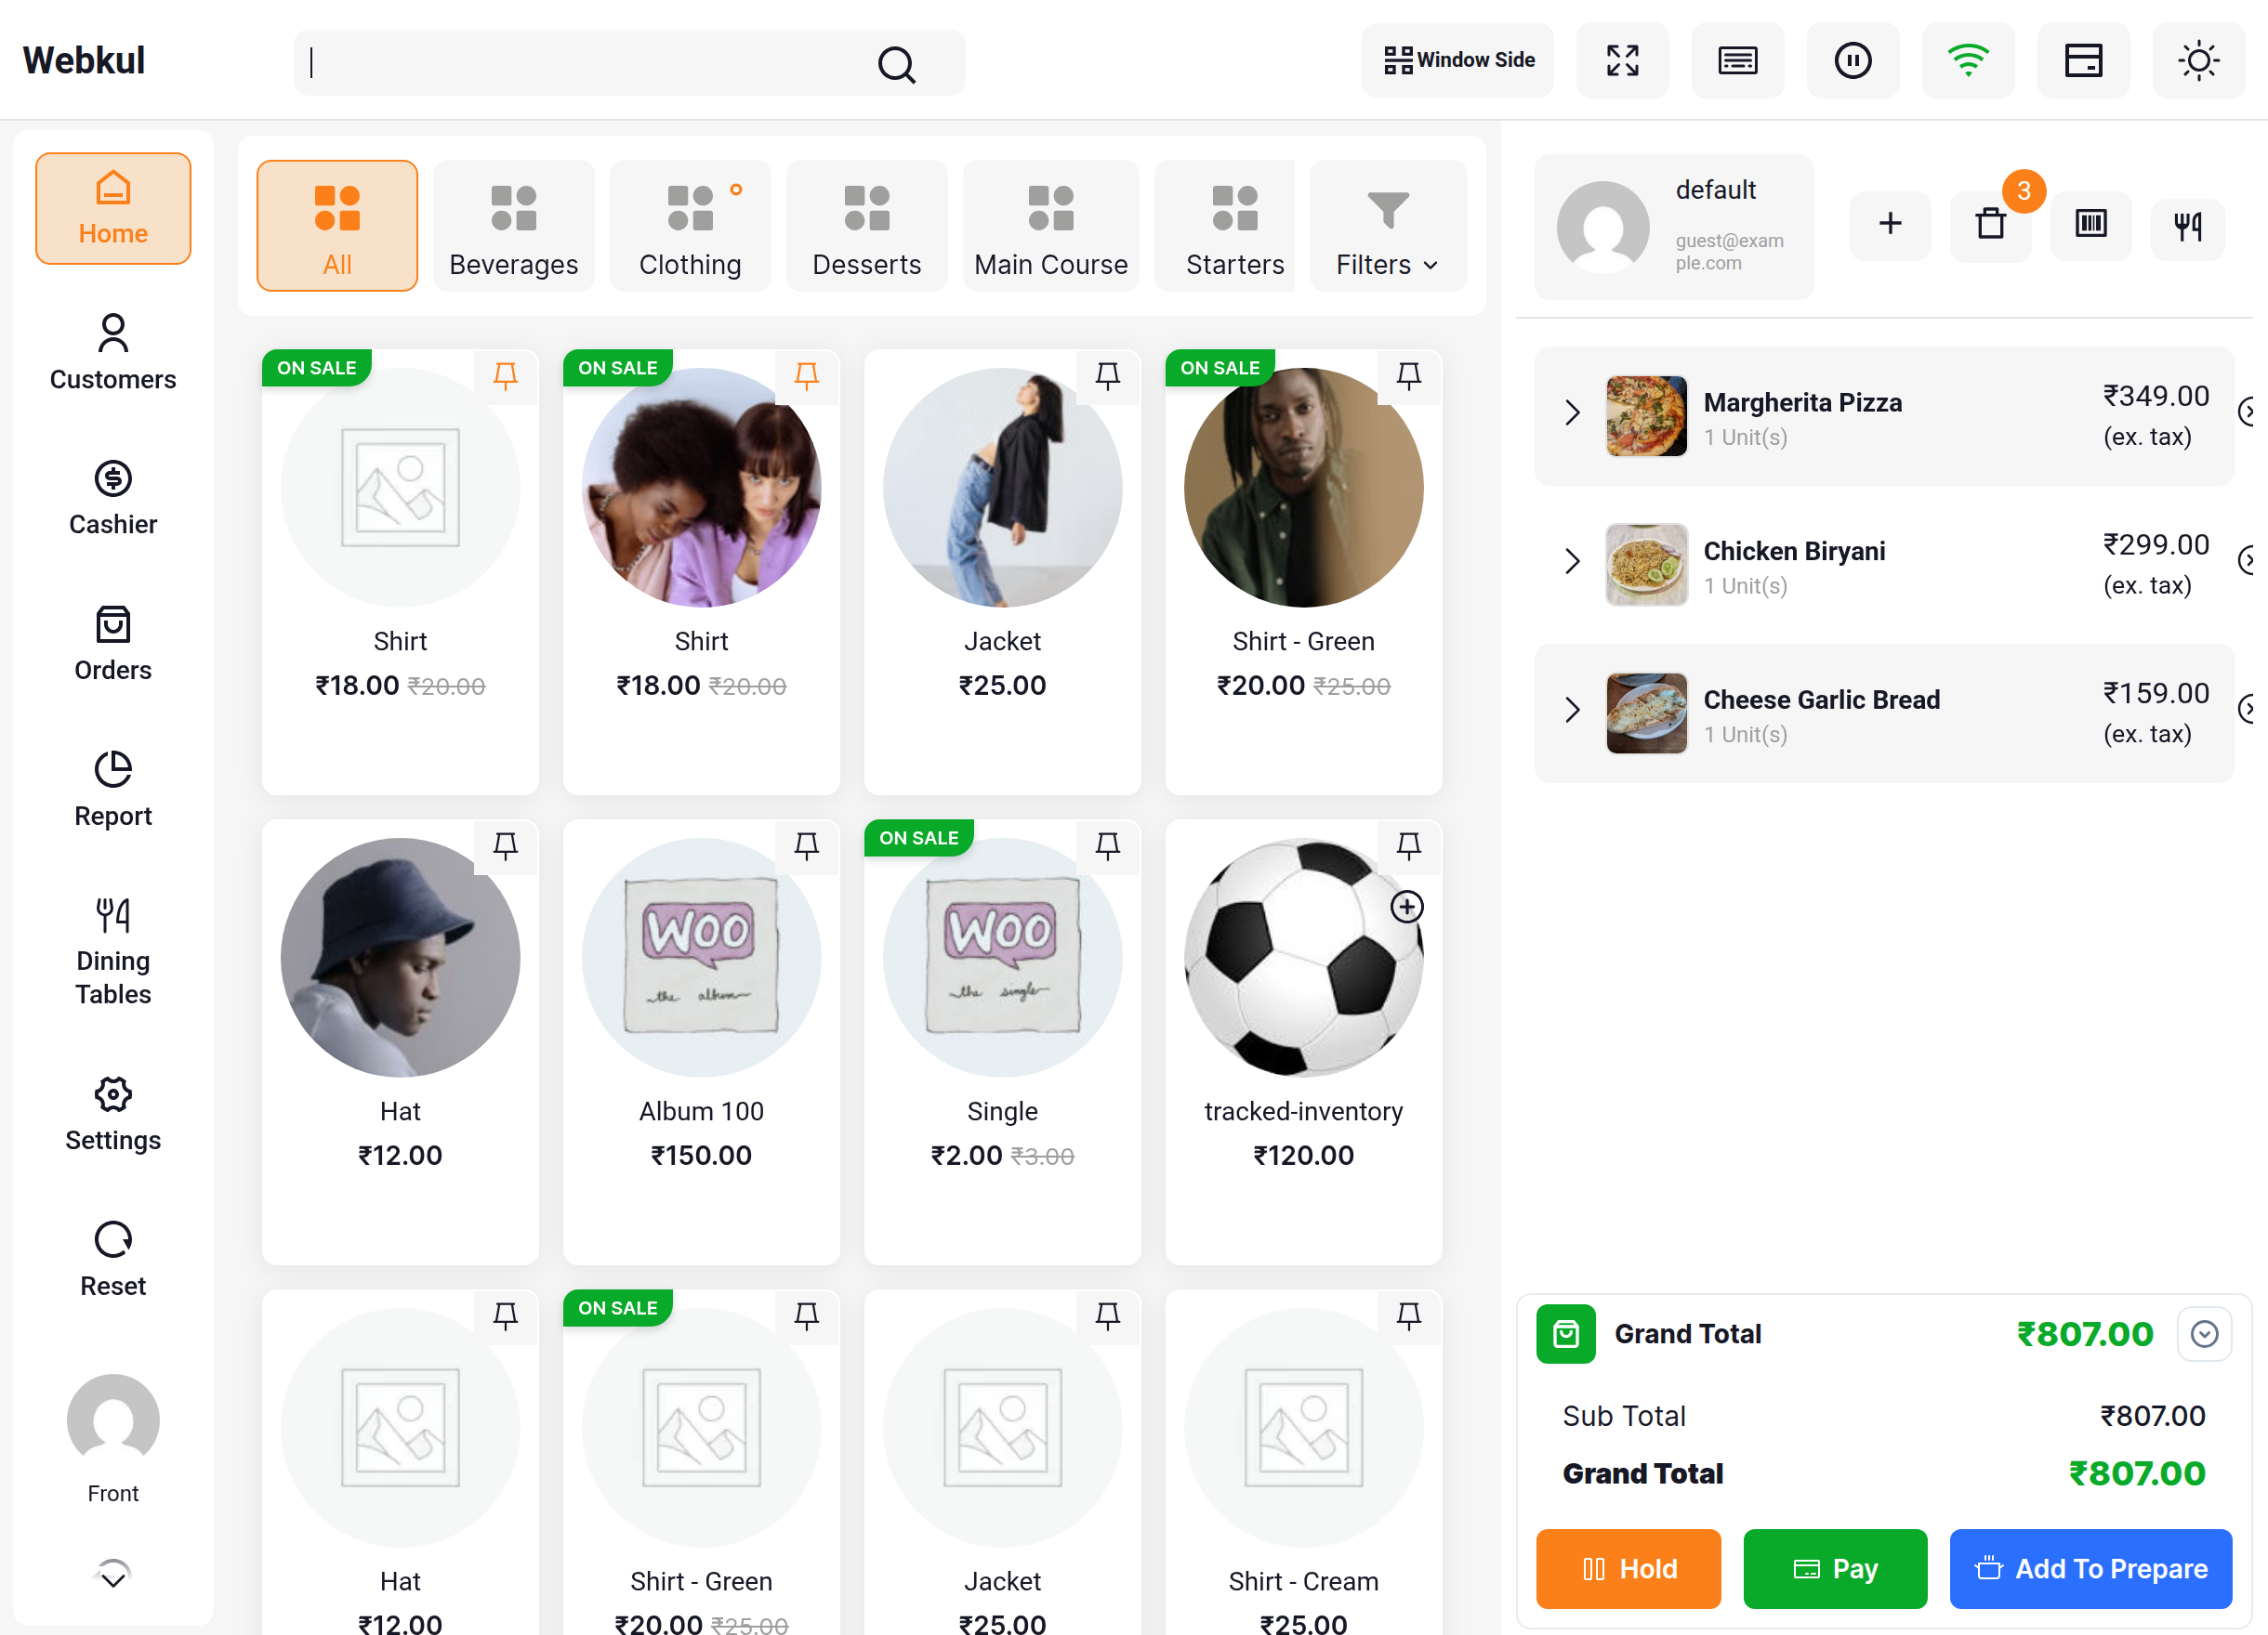Add a new cart with plus icon
Viewport: 2268px width, 1635px height.
click(1889, 224)
